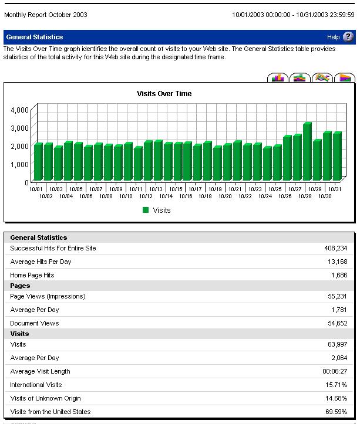Select the Successful Hits For Entire Site row
This screenshot has width=360, height=424.
click(53, 249)
